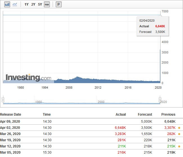
Task: Click the 15:30 time on Mar 05 row
Action: pyautogui.click(x=47, y=152)
